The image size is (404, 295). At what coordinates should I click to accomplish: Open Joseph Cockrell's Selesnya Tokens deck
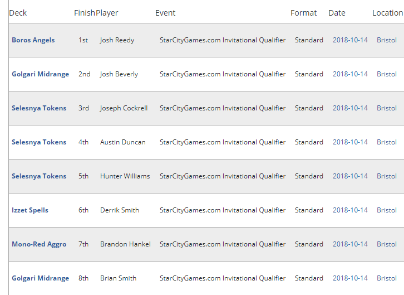pyautogui.click(x=39, y=108)
